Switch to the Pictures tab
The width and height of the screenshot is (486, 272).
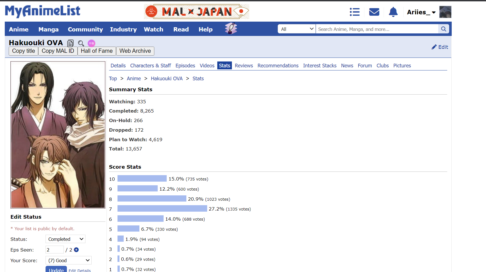[x=402, y=66]
